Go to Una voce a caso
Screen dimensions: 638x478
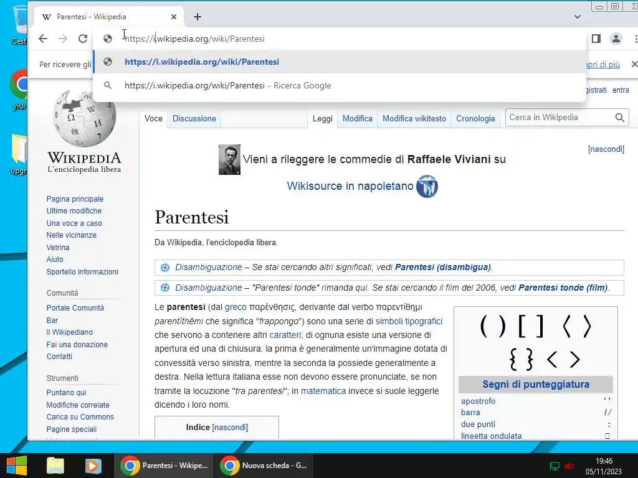(74, 223)
